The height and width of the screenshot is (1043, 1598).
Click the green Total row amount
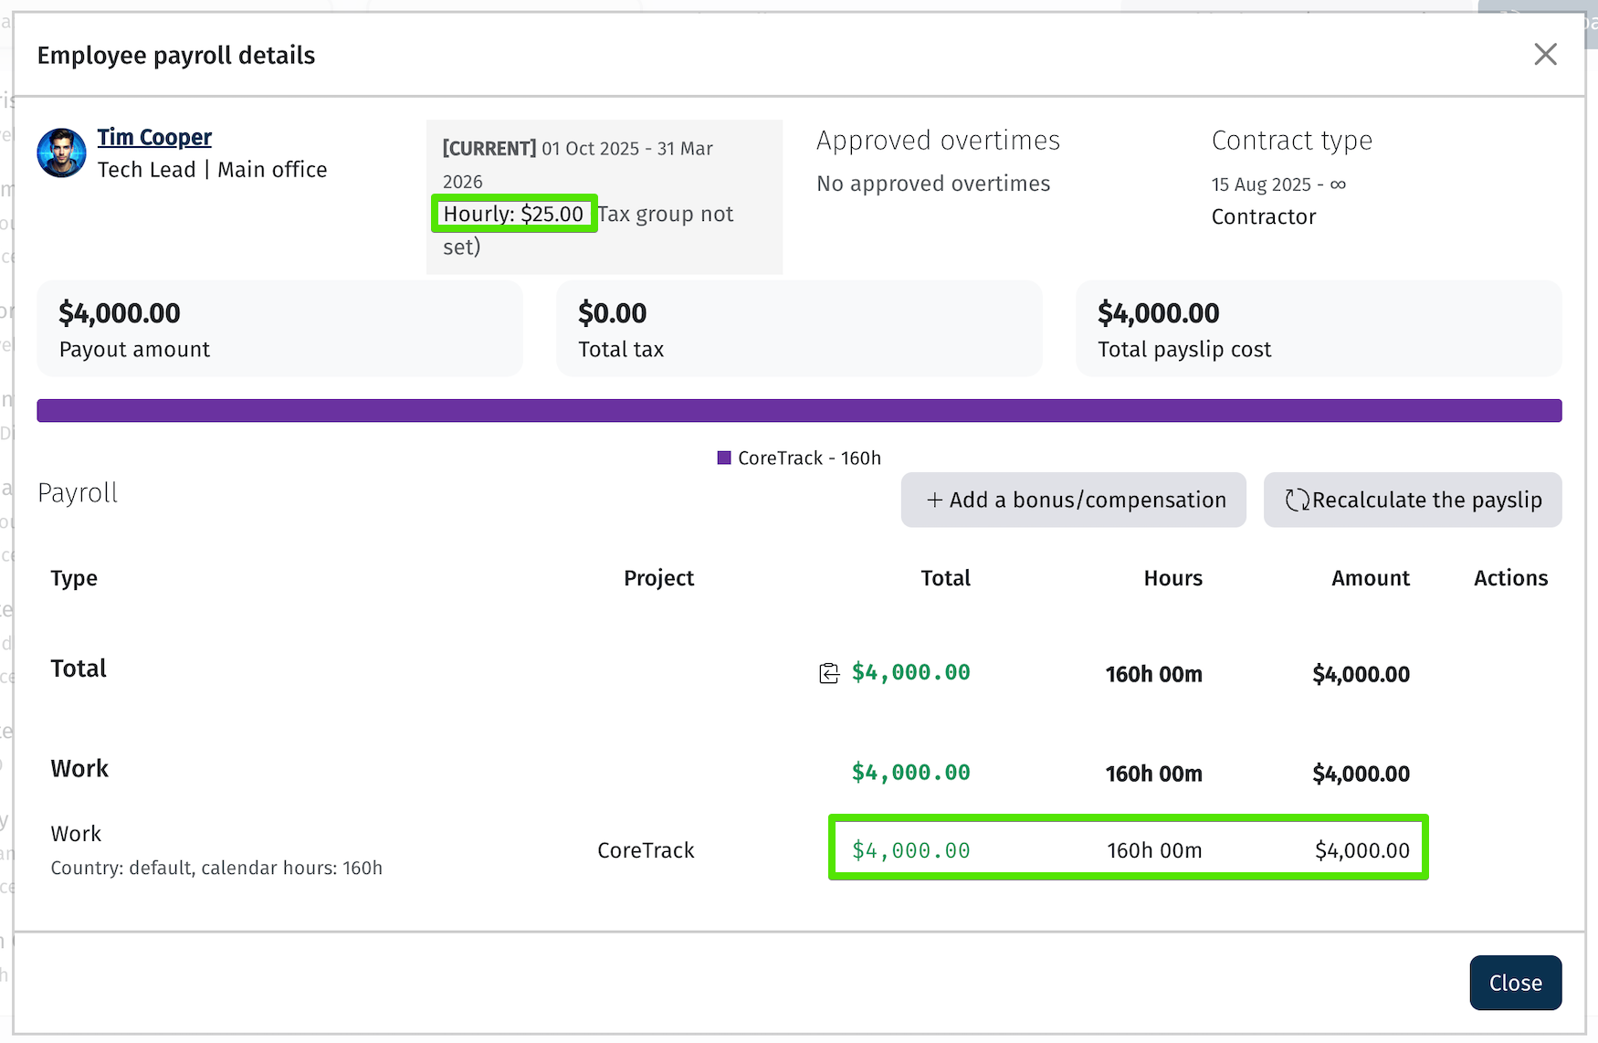[x=910, y=673]
